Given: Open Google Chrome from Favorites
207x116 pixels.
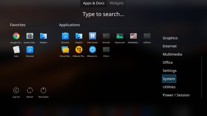Looking at the screenshot, I should (x=16, y=36).
